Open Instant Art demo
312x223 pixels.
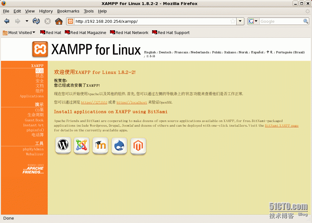33,125
